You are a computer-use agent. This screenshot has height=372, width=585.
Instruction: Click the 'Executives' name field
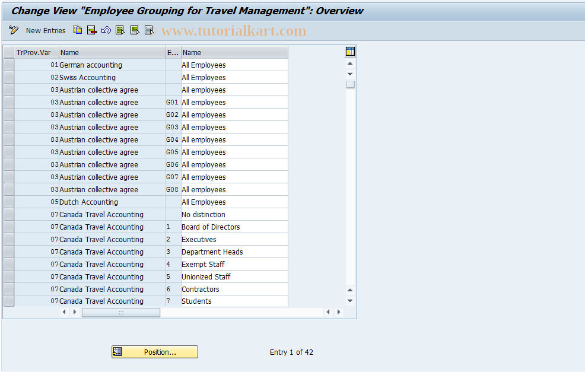(x=234, y=239)
